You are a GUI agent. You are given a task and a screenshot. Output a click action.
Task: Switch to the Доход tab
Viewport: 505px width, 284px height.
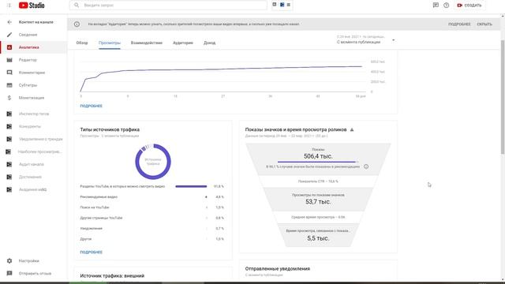[x=209, y=43]
